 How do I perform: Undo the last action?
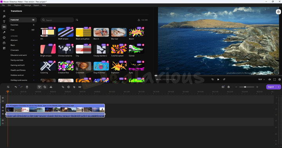pos(16,87)
